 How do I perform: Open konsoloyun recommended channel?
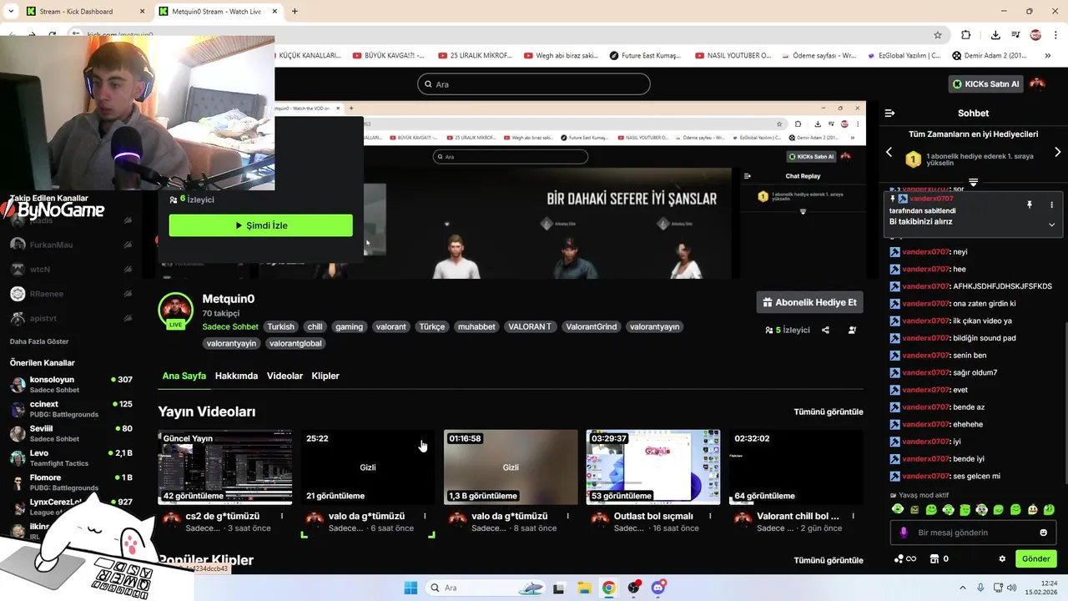[x=70, y=384]
